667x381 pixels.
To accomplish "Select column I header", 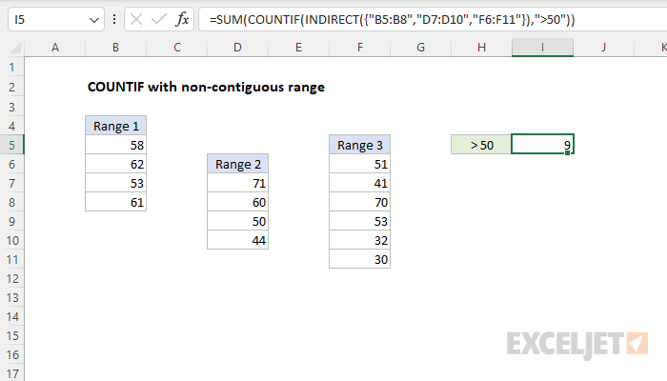I will tap(542, 48).
